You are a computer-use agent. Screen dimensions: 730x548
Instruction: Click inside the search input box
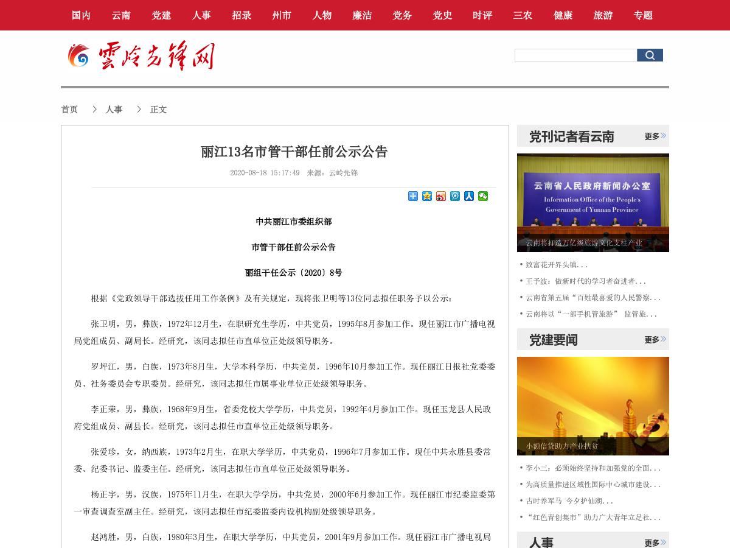[x=575, y=55]
